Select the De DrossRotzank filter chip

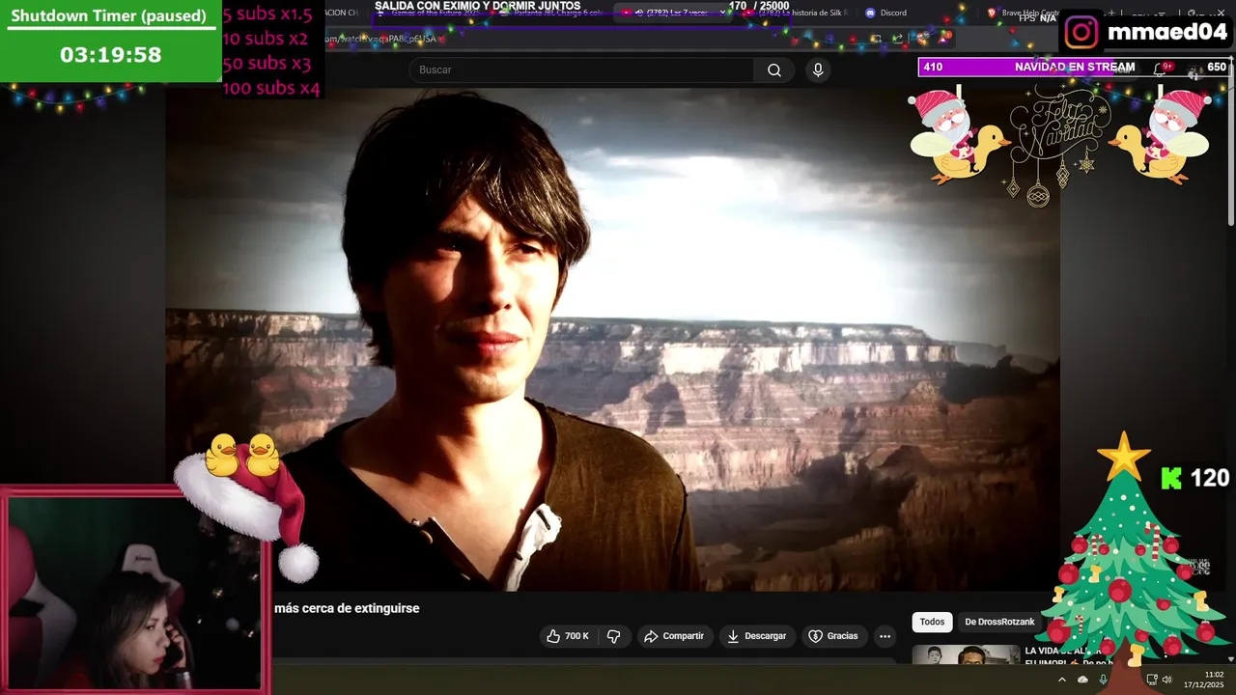(999, 622)
